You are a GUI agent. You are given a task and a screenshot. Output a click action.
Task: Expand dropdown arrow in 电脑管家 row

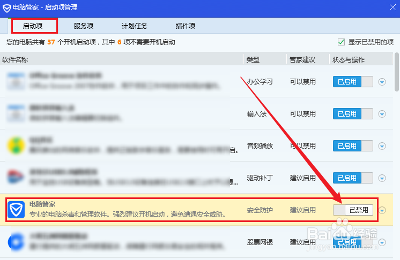coord(382,210)
